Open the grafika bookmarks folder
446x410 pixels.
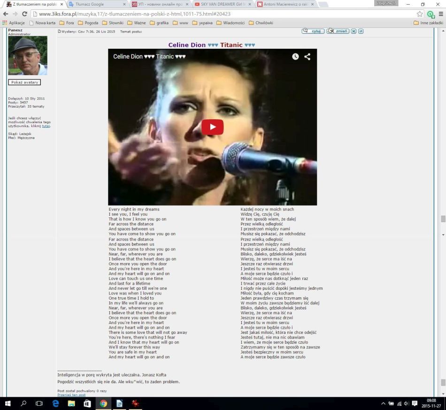[159, 23]
